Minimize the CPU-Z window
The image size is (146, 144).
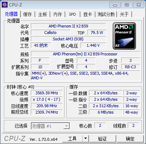115,5
